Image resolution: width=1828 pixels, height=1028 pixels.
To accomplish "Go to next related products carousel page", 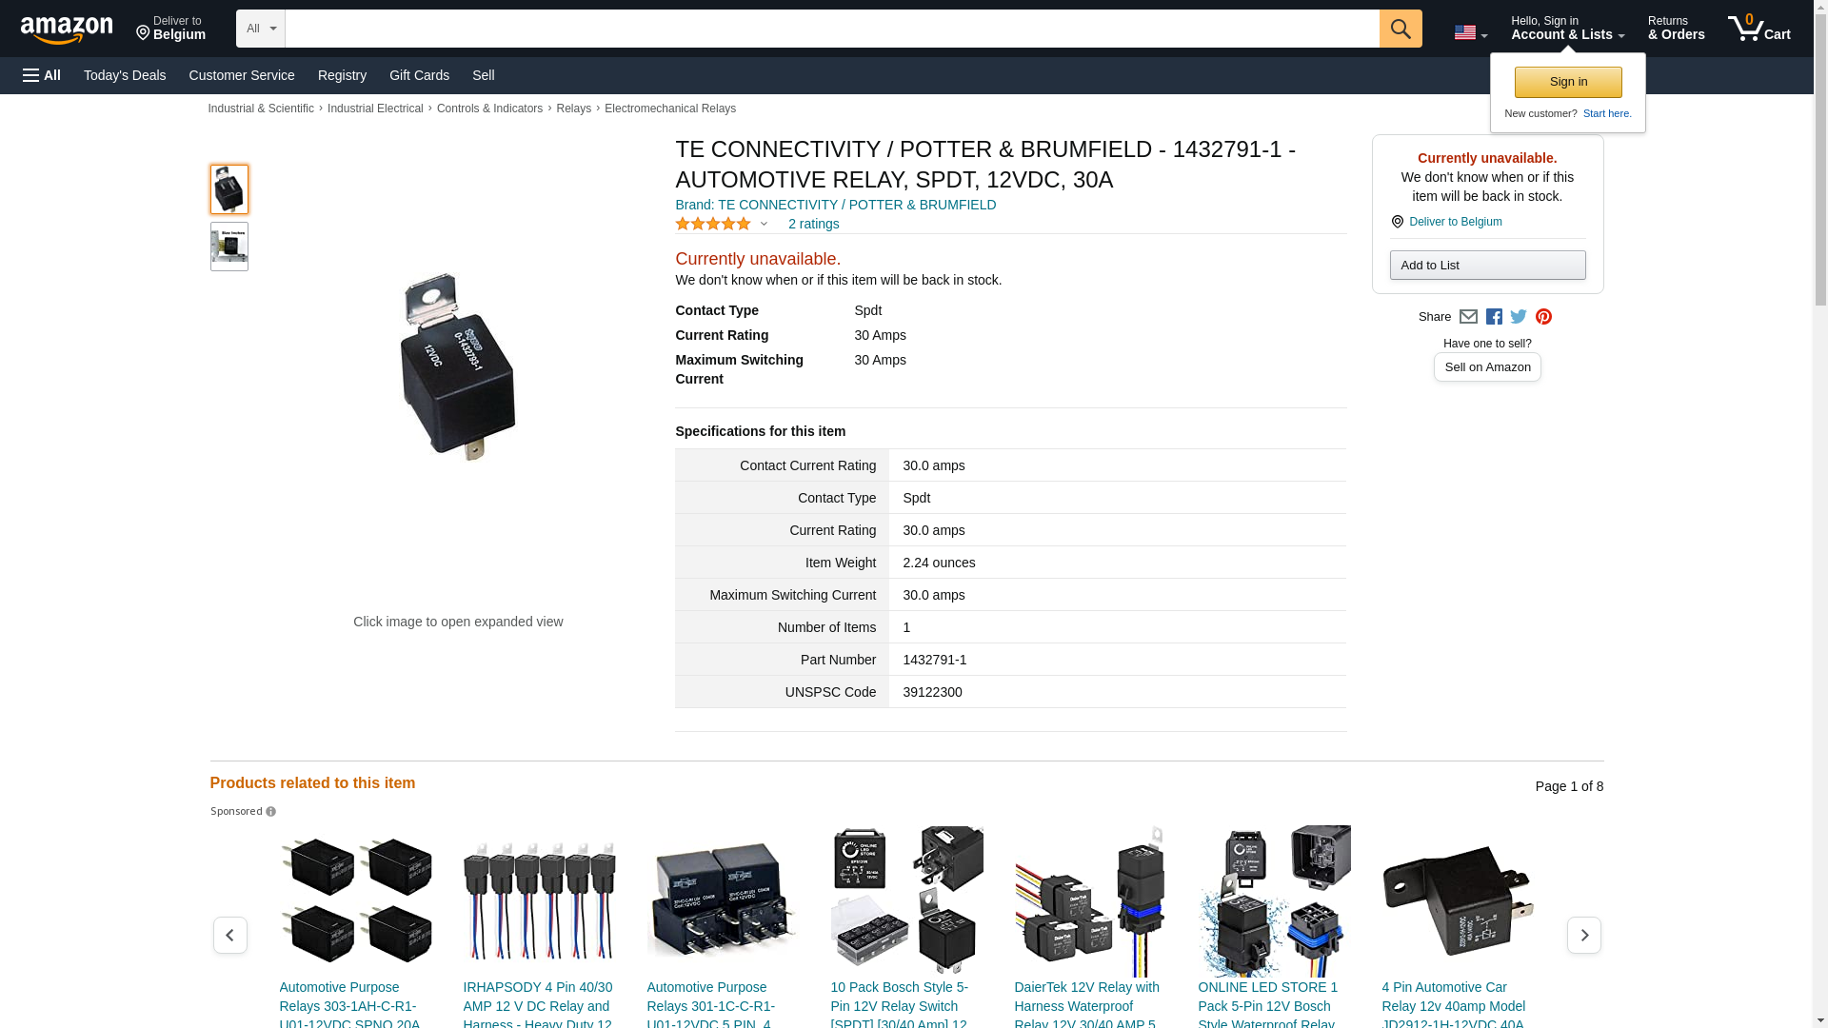I will [1583, 936].
